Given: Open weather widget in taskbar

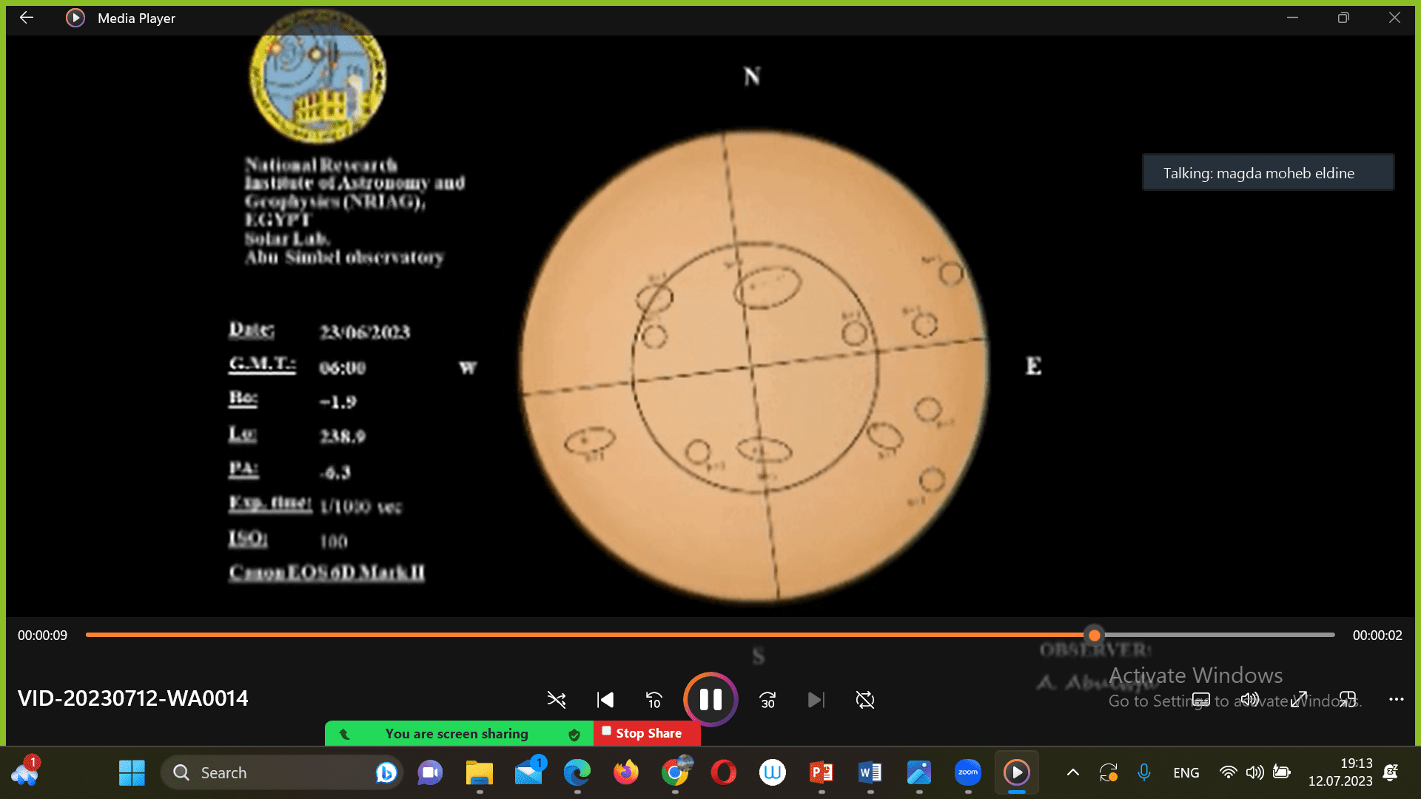Looking at the screenshot, I should point(25,773).
